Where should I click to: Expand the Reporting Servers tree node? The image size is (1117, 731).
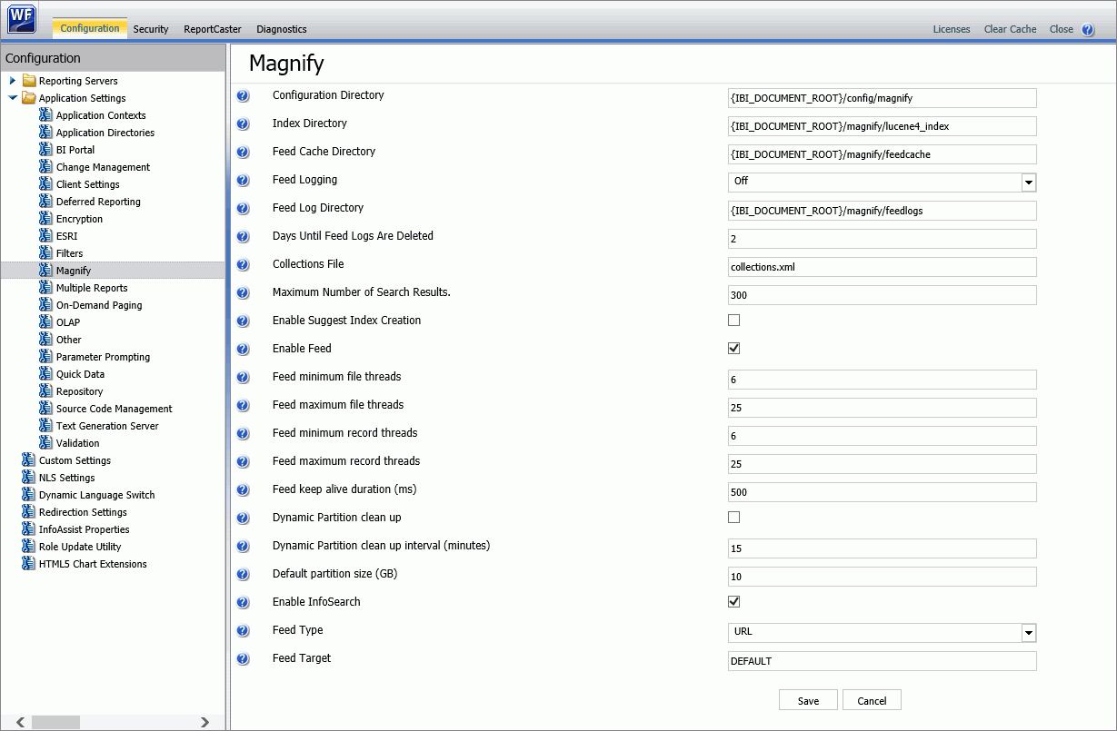pyautogui.click(x=13, y=81)
